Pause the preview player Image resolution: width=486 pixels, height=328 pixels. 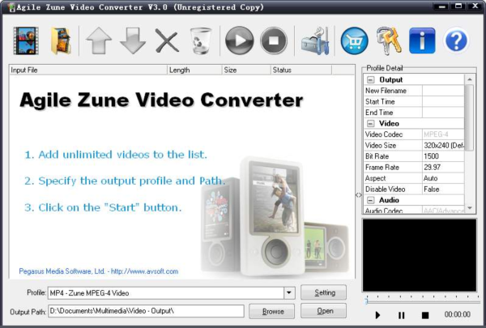coord(401,315)
